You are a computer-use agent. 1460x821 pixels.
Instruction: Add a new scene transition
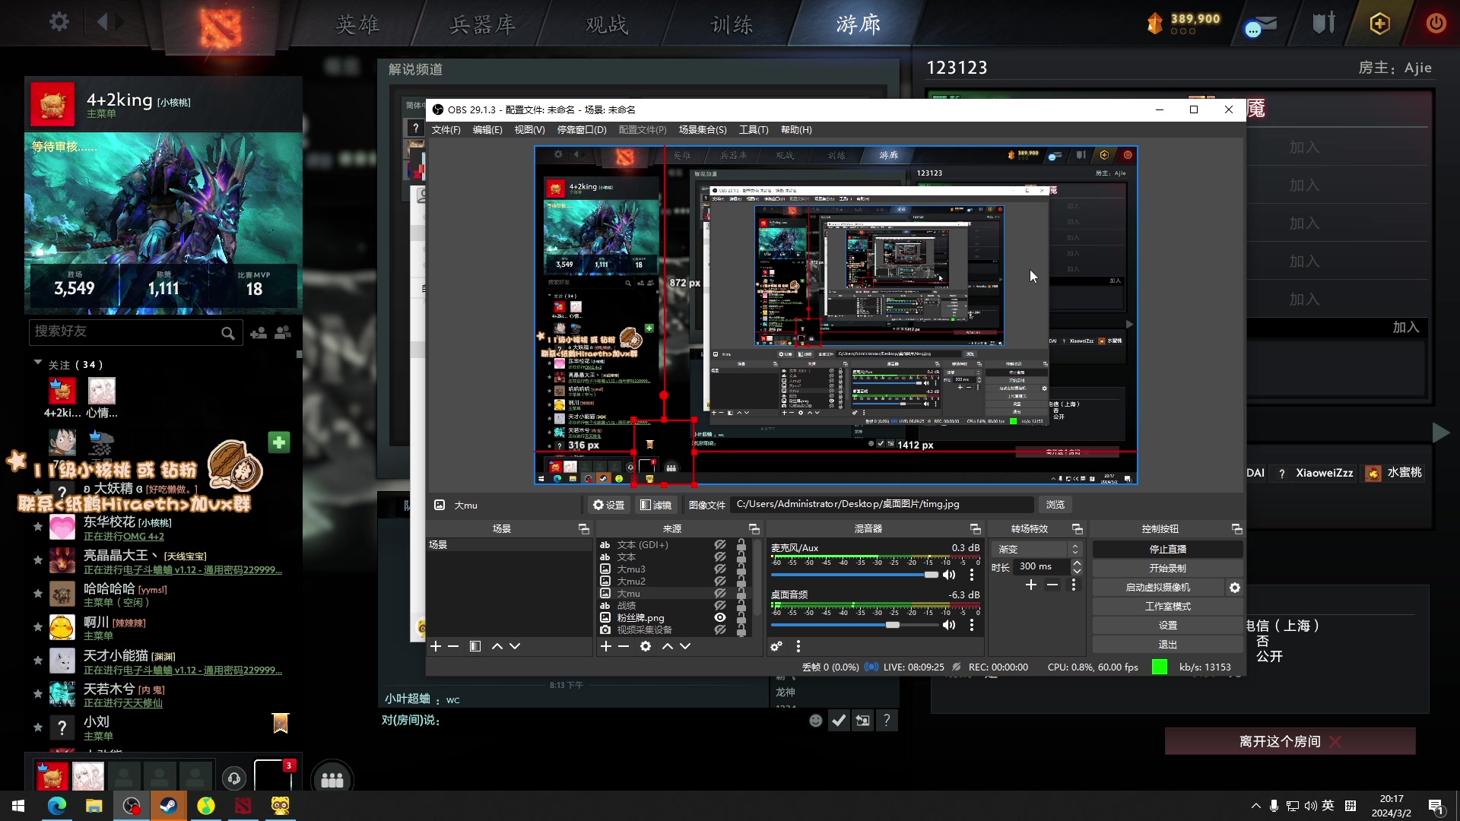(1031, 585)
